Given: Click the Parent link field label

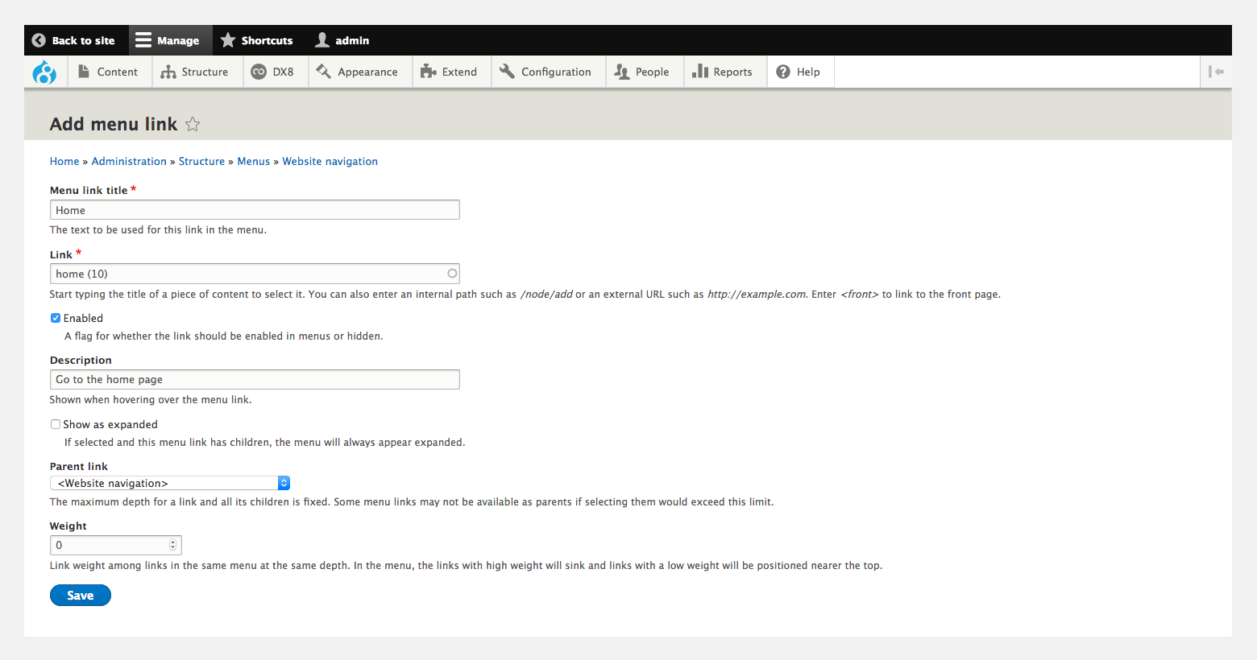Looking at the screenshot, I should tap(79, 466).
